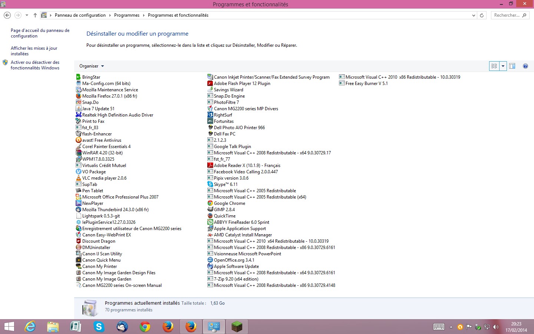Expand the chevron after Panneau de configuration
Viewport: 534px width, 334px height.
[x=110, y=15]
